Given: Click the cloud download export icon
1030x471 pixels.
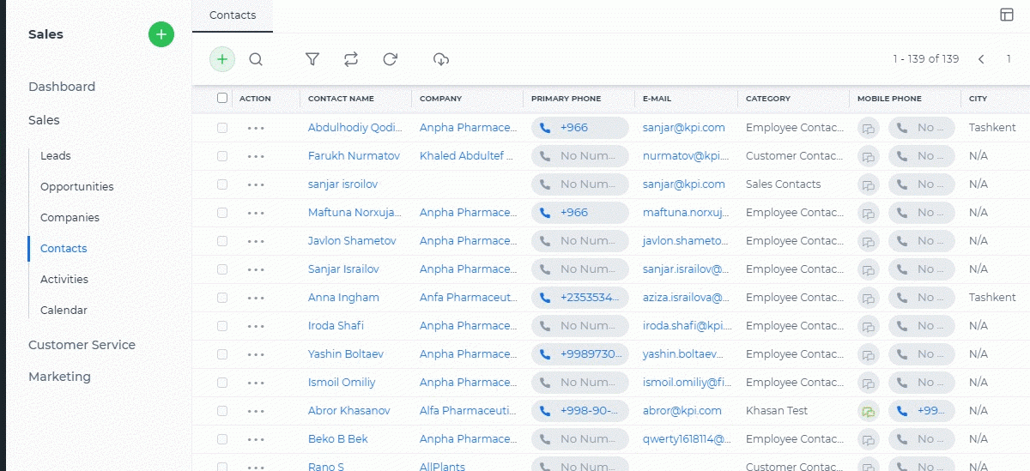Looking at the screenshot, I should click(441, 59).
